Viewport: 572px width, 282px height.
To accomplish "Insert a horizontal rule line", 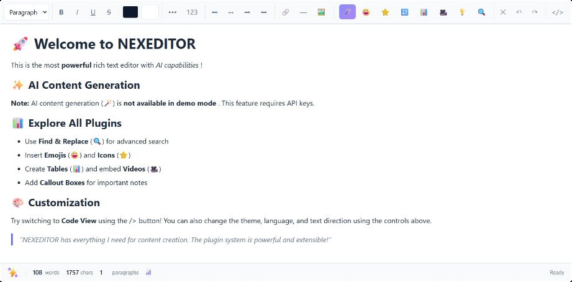I will (303, 12).
